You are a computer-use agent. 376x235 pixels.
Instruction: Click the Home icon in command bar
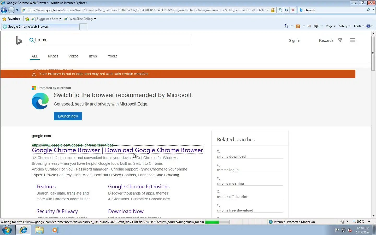[x=286, y=26]
